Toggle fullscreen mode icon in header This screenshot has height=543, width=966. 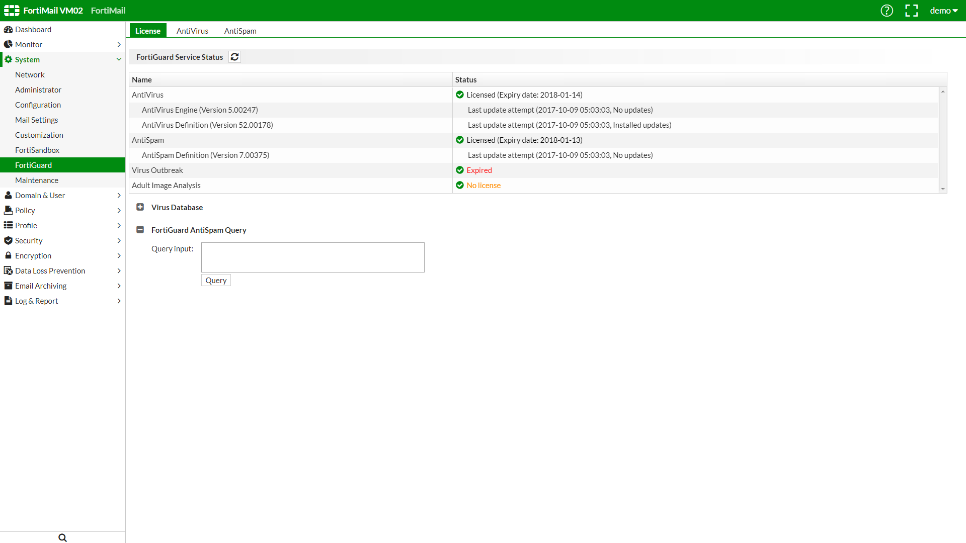911,11
